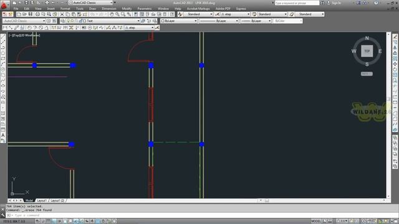Toggle Object Snap in status bar
399x224 pixels.
click(65, 222)
